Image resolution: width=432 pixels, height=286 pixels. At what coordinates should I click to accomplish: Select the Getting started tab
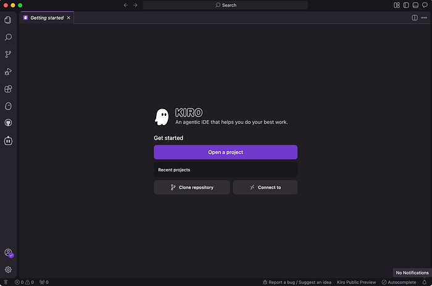tap(47, 18)
